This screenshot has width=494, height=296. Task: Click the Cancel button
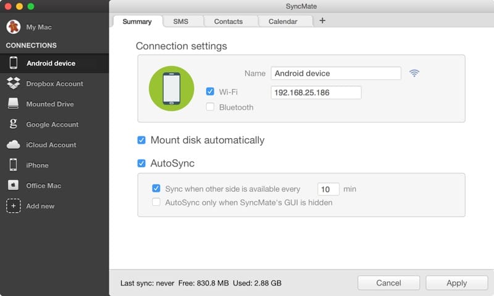click(388, 283)
